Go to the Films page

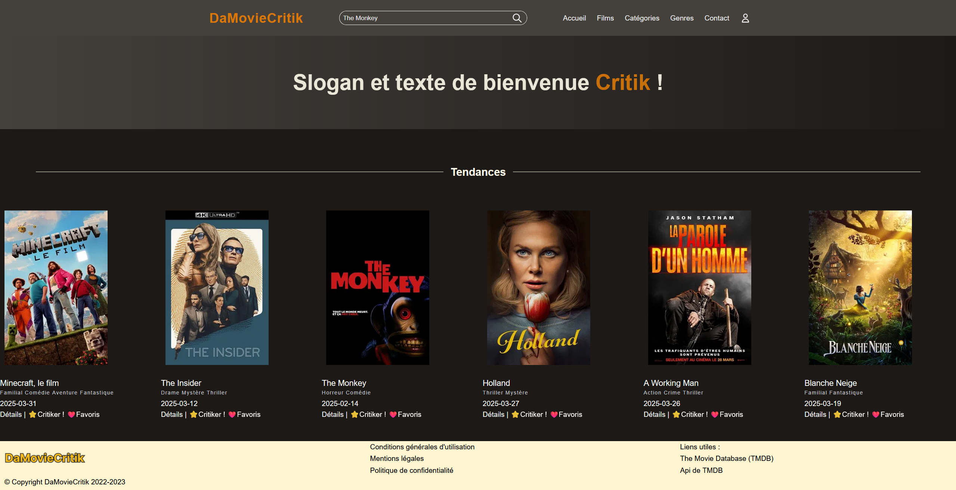[605, 18]
